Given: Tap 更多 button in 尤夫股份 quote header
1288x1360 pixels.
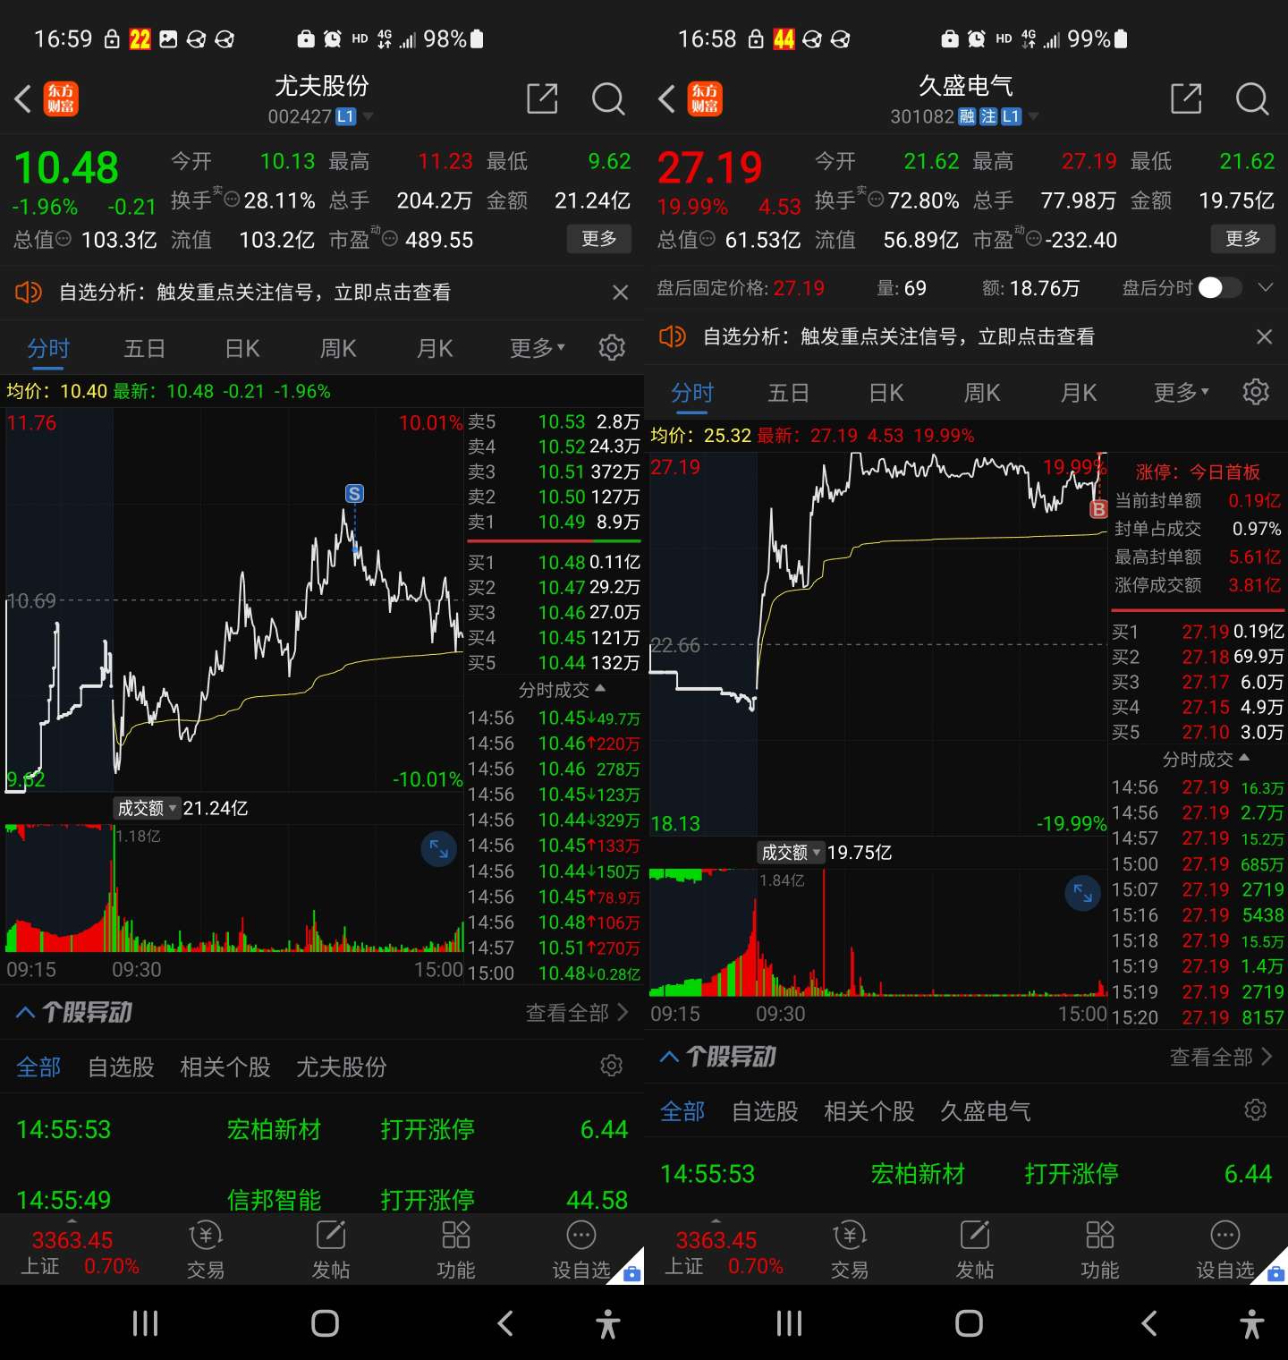Looking at the screenshot, I should click(599, 238).
